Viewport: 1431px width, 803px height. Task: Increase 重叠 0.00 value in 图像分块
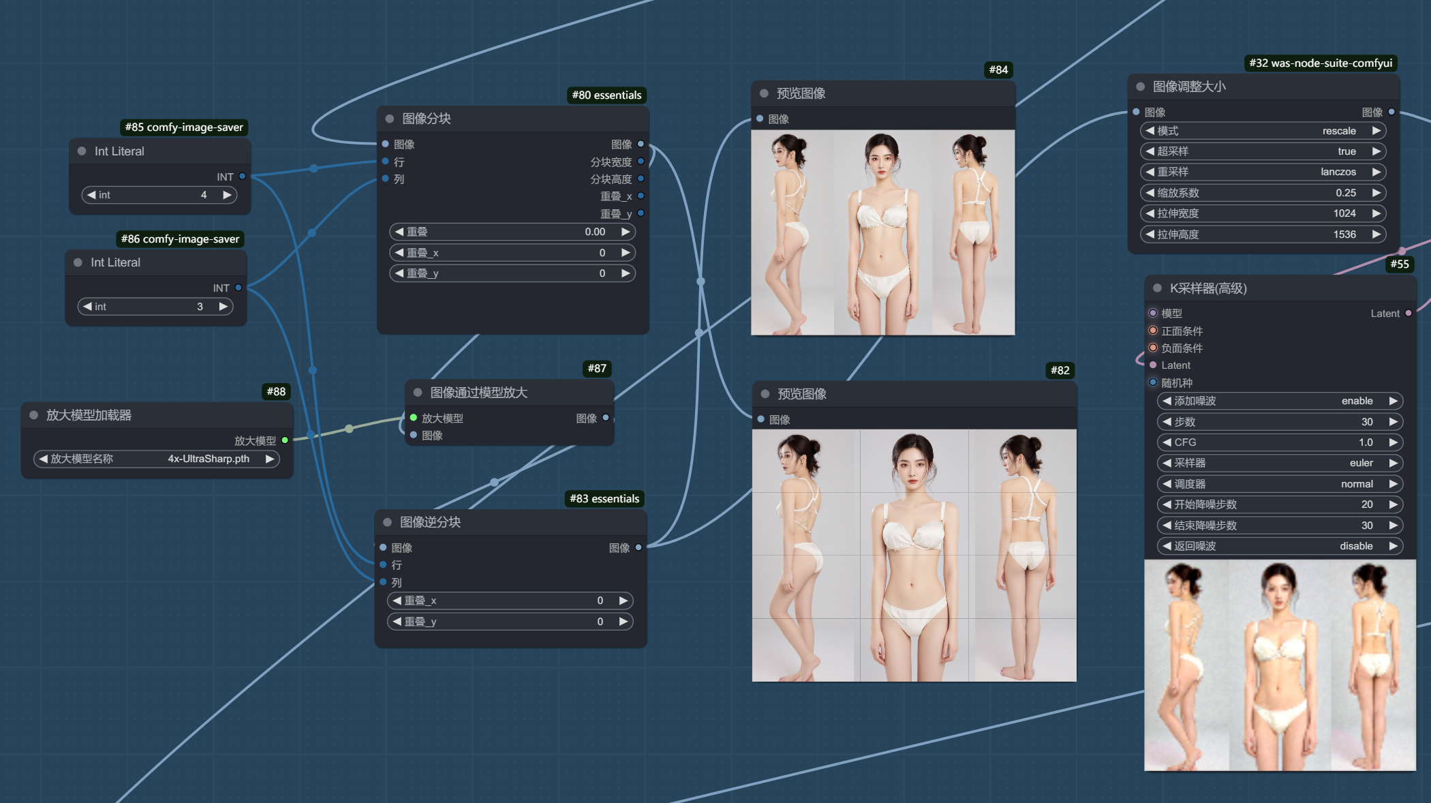click(626, 232)
